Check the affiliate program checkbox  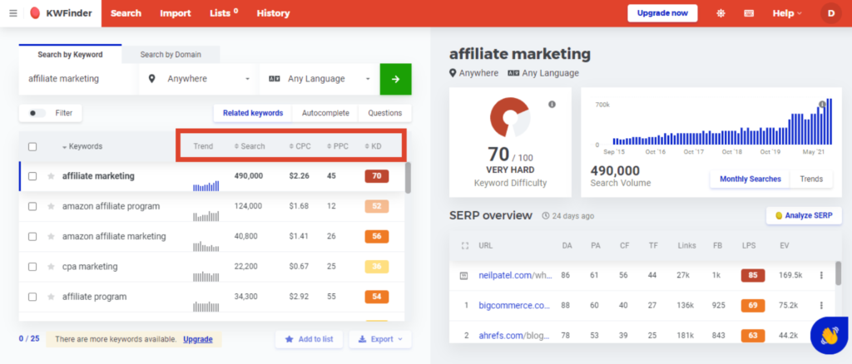click(32, 297)
